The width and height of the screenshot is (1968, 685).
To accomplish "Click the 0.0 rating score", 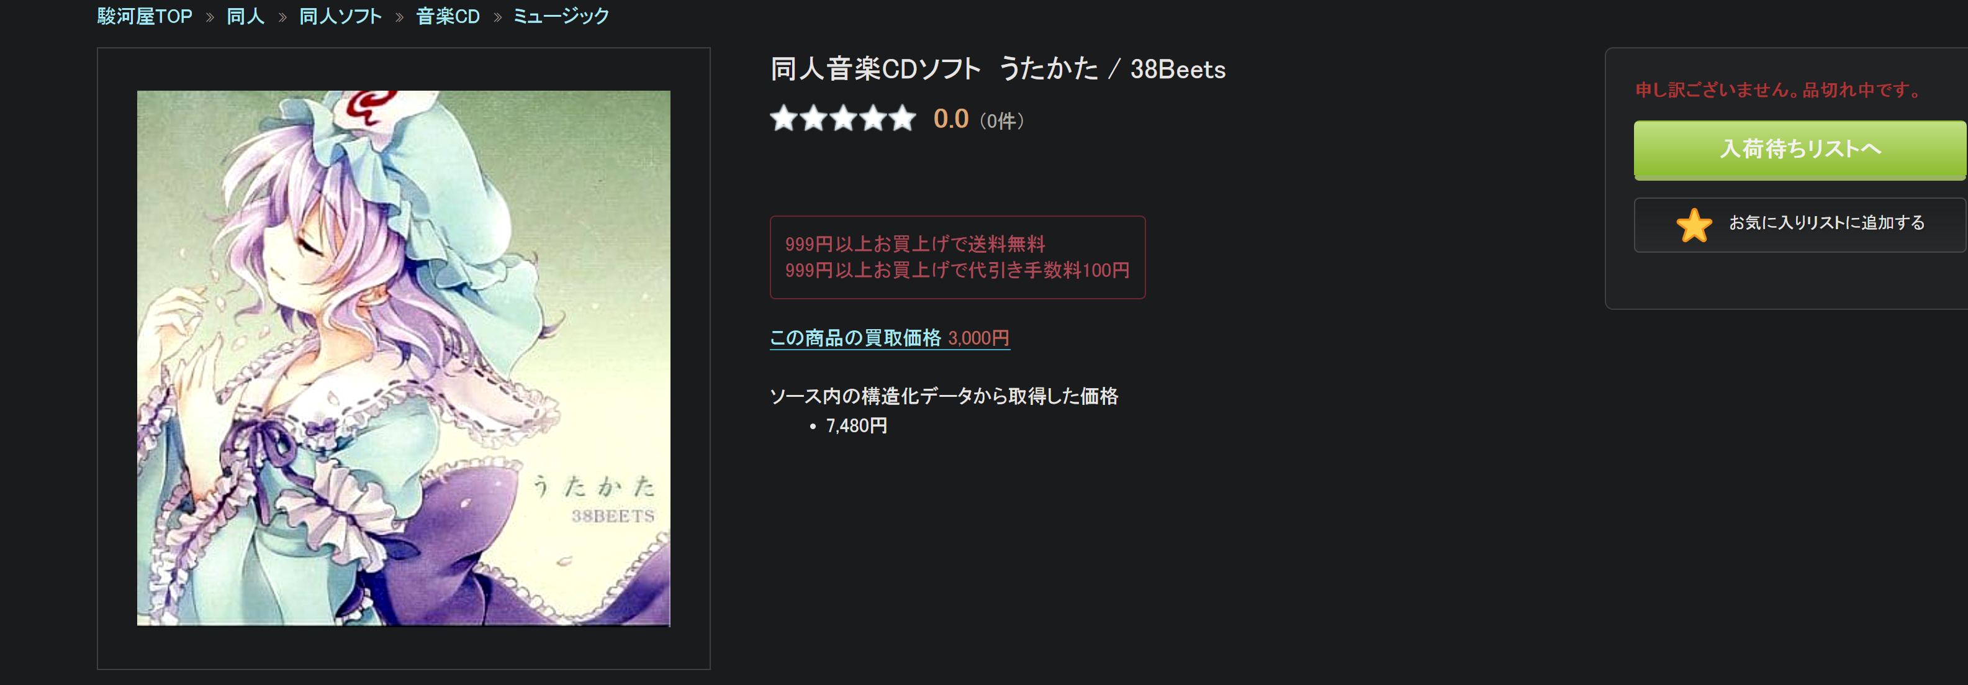I will click(950, 119).
